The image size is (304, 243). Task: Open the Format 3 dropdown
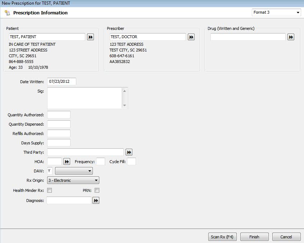[276, 13]
